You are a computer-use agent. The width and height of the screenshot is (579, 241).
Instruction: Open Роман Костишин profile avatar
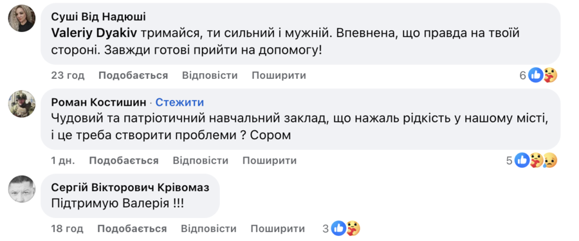[x=22, y=104]
